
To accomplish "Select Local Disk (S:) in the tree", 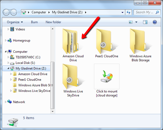I will (x=25, y=63).
